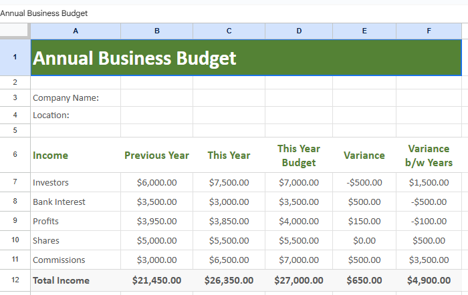Click the empty cell beside Company Name
This screenshot has width=468, height=295.
pos(156,98)
